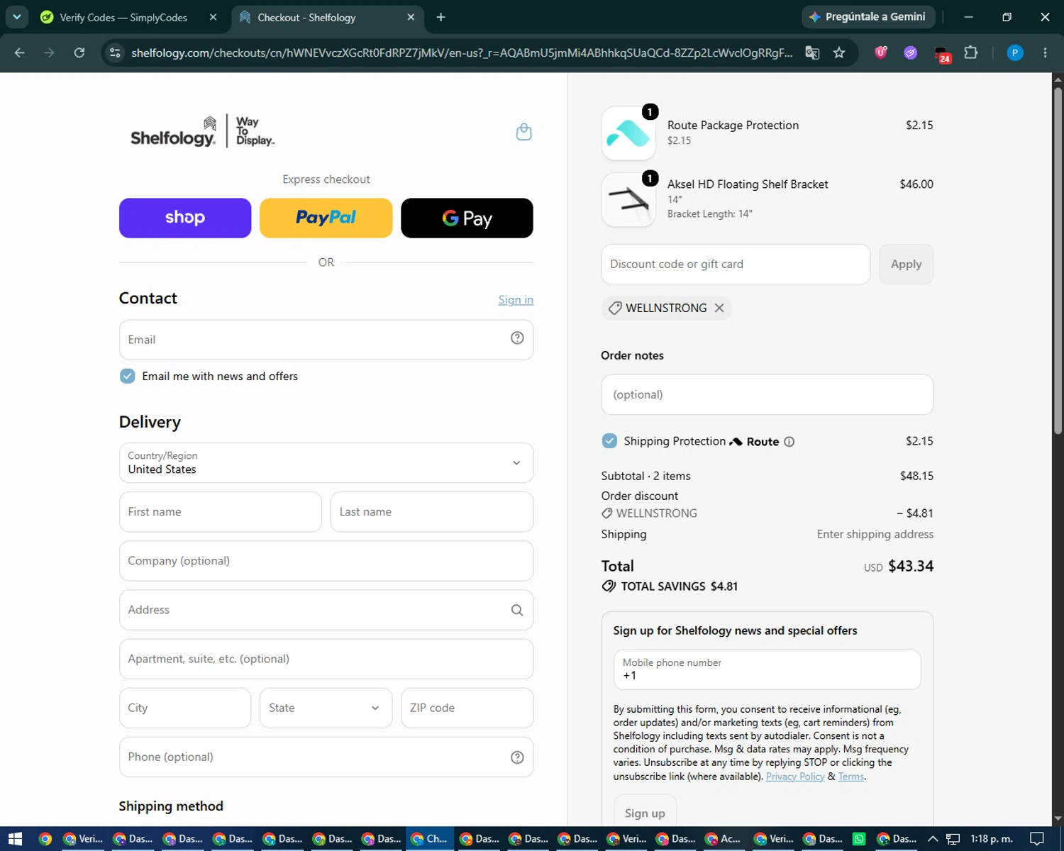Image resolution: width=1064 pixels, height=851 pixels.
Task: Focus the ZIP code field
Action: coord(467,708)
